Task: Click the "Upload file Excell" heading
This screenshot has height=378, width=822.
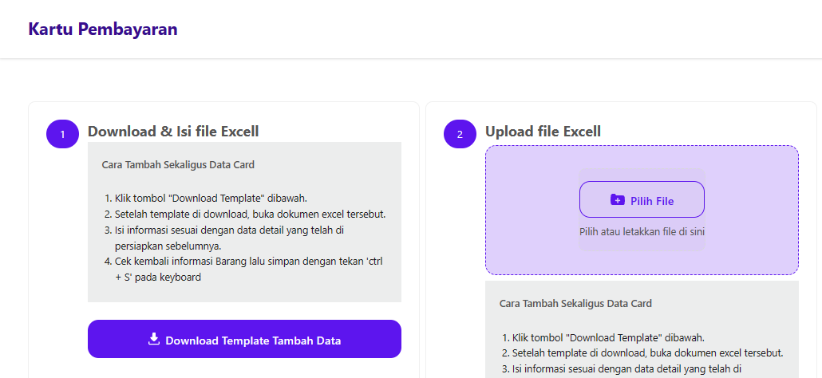Action: (543, 132)
